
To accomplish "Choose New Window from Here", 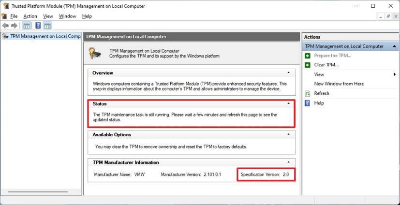I will click(x=339, y=84).
